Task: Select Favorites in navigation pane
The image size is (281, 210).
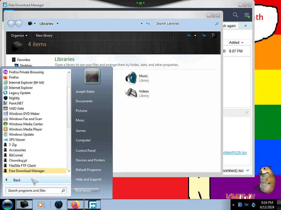Action: coord(24,60)
